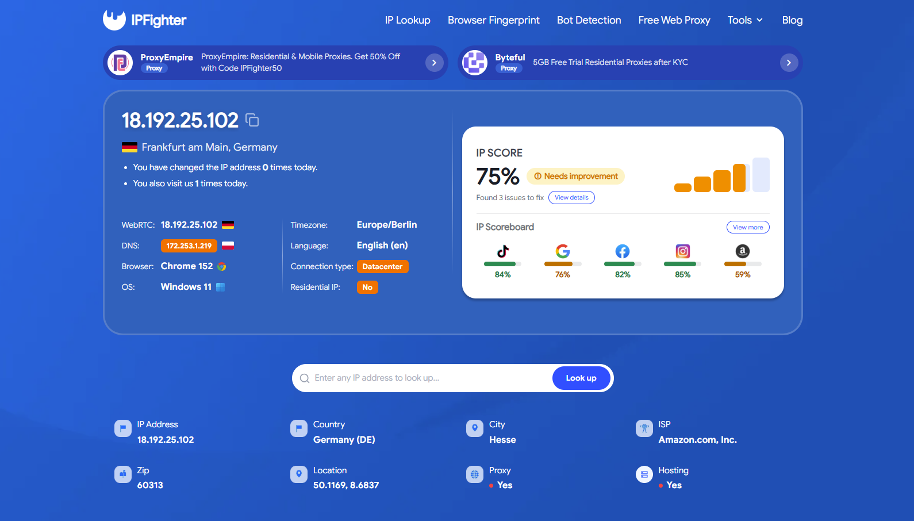Click the Instagram score icon
Screen dimensions: 914x521
(683, 251)
